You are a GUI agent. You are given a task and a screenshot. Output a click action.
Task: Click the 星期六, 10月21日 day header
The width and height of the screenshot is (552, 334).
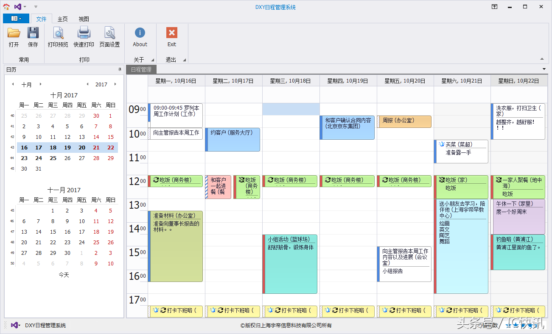point(462,81)
